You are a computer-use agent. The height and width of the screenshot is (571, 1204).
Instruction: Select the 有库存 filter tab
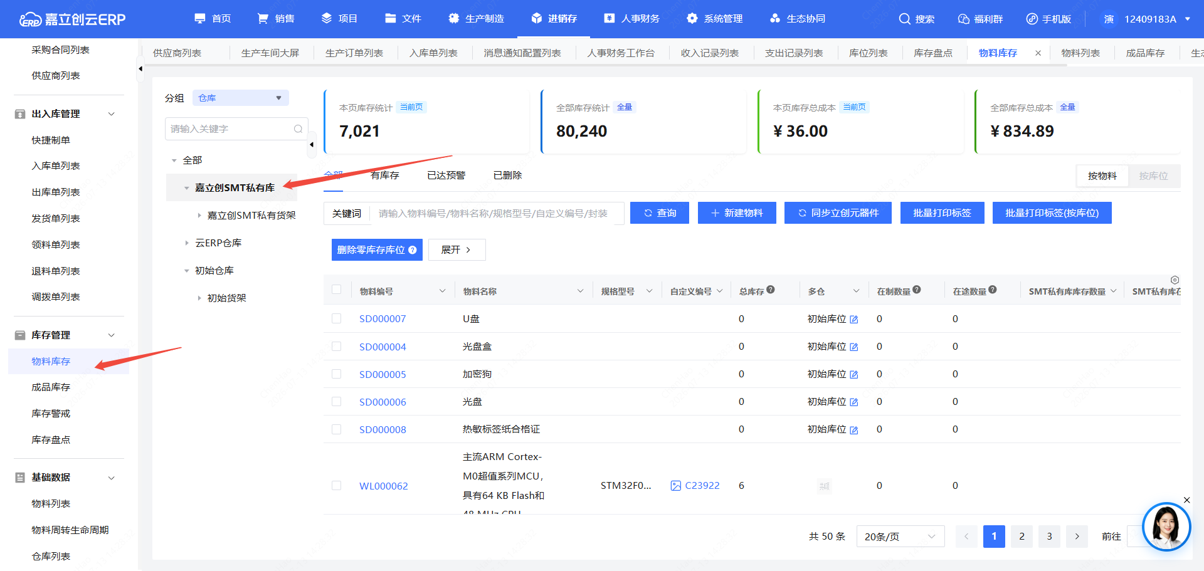pyautogui.click(x=384, y=175)
